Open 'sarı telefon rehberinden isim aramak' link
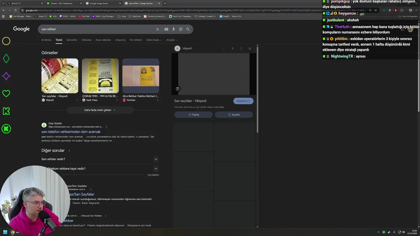This screenshot has height=236, width=420. [71, 132]
